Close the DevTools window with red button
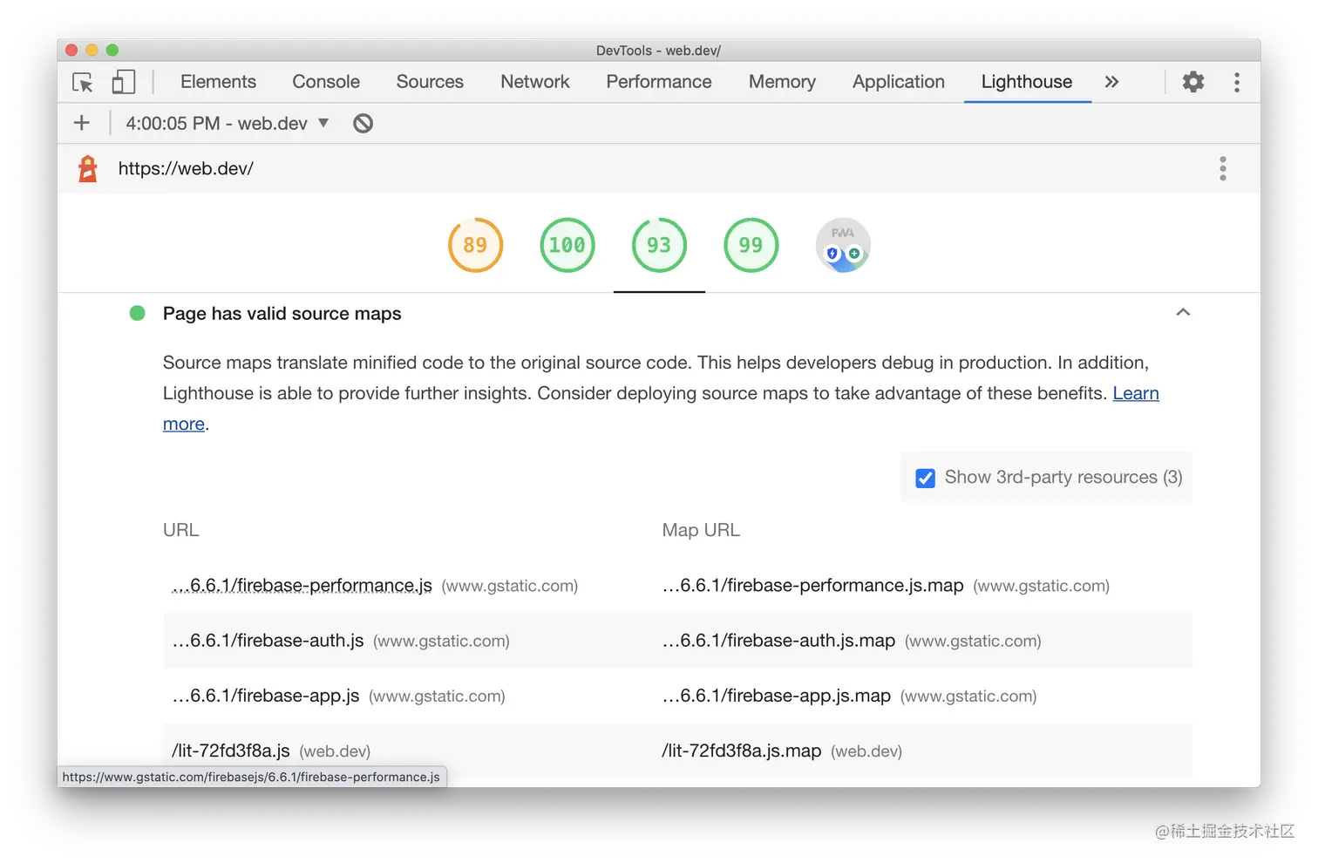 pyautogui.click(x=71, y=51)
